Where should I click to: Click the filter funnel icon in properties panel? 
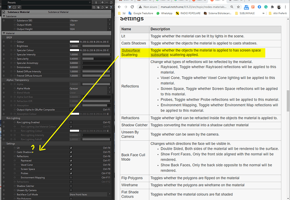pyautogui.click(x=10, y=8)
